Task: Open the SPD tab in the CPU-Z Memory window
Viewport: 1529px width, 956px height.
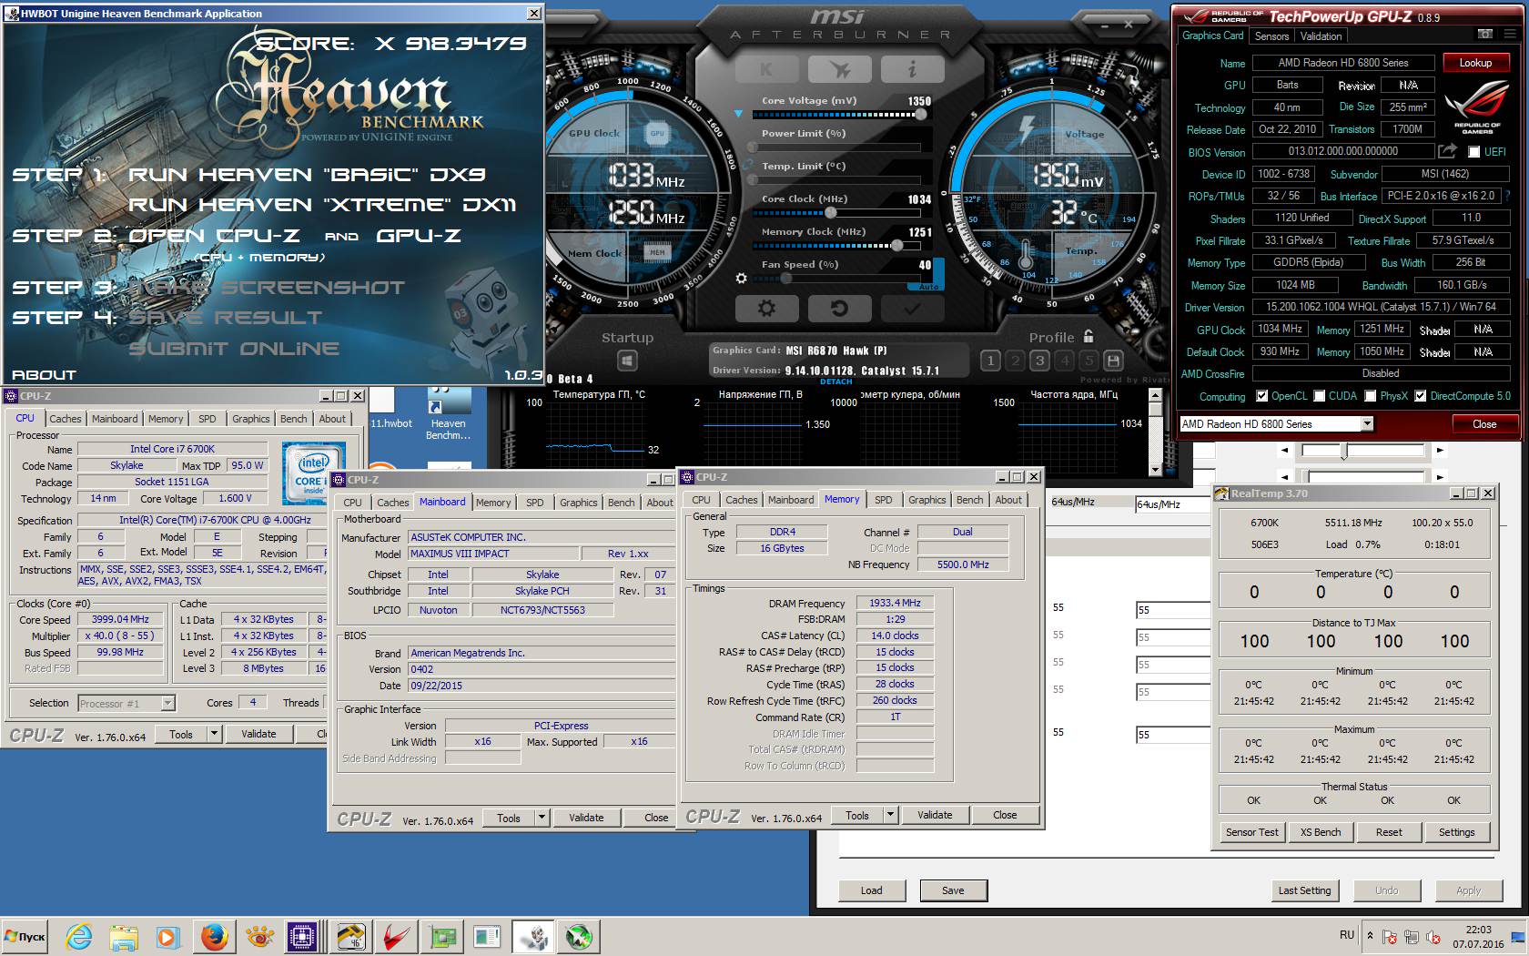Action: (x=883, y=500)
